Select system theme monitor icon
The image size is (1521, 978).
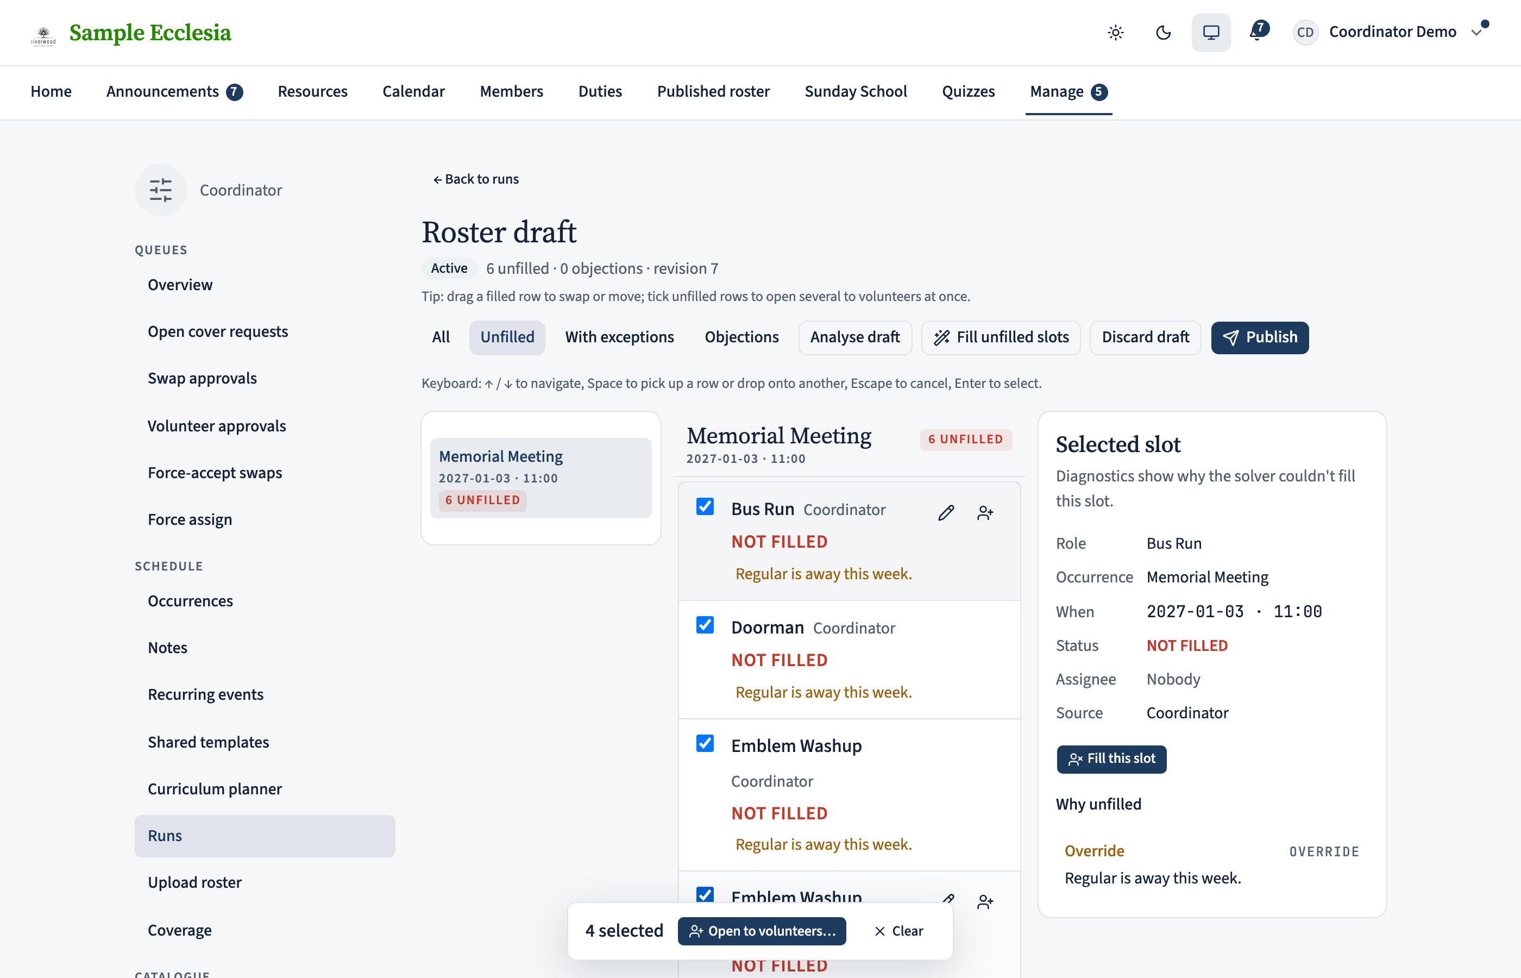tap(1211, 33)
